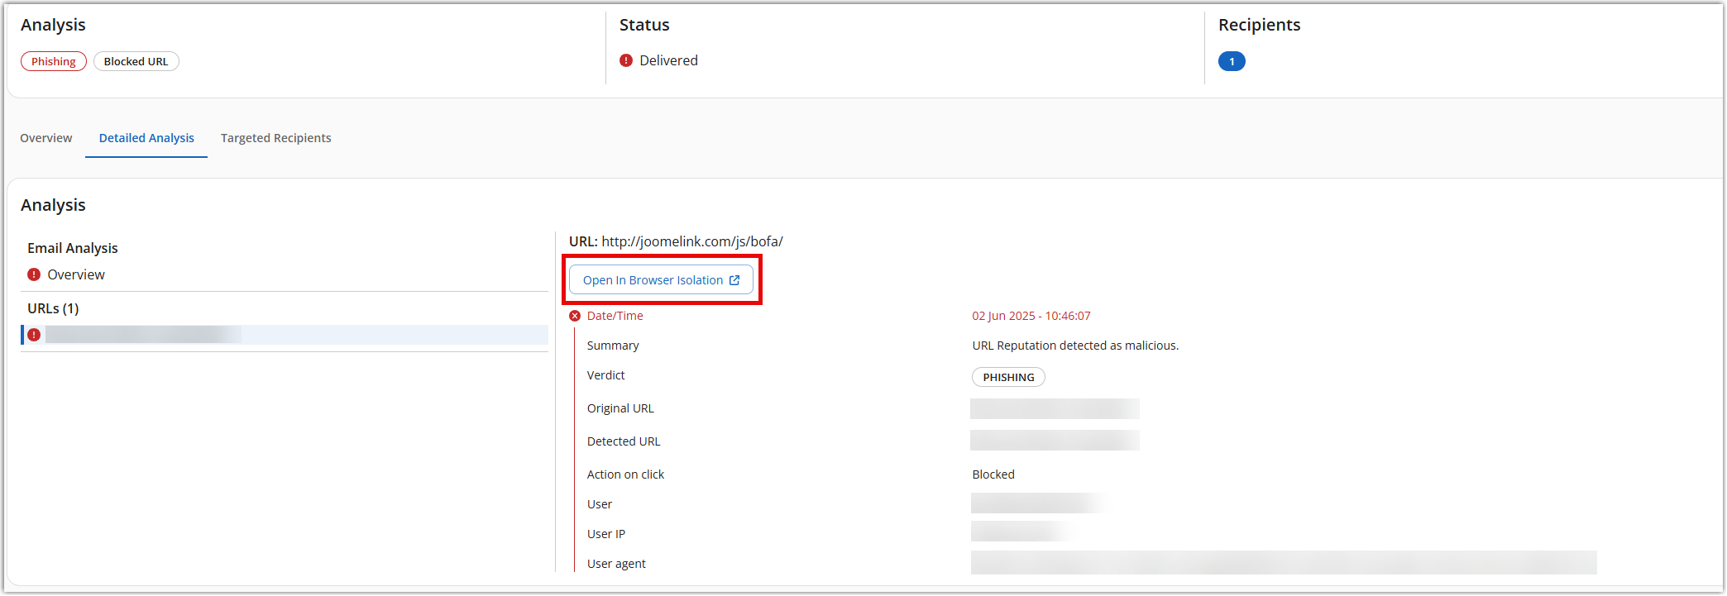Collapse the Date/Time event entry
Screen dimensions: 1727x596
point(615,316)
